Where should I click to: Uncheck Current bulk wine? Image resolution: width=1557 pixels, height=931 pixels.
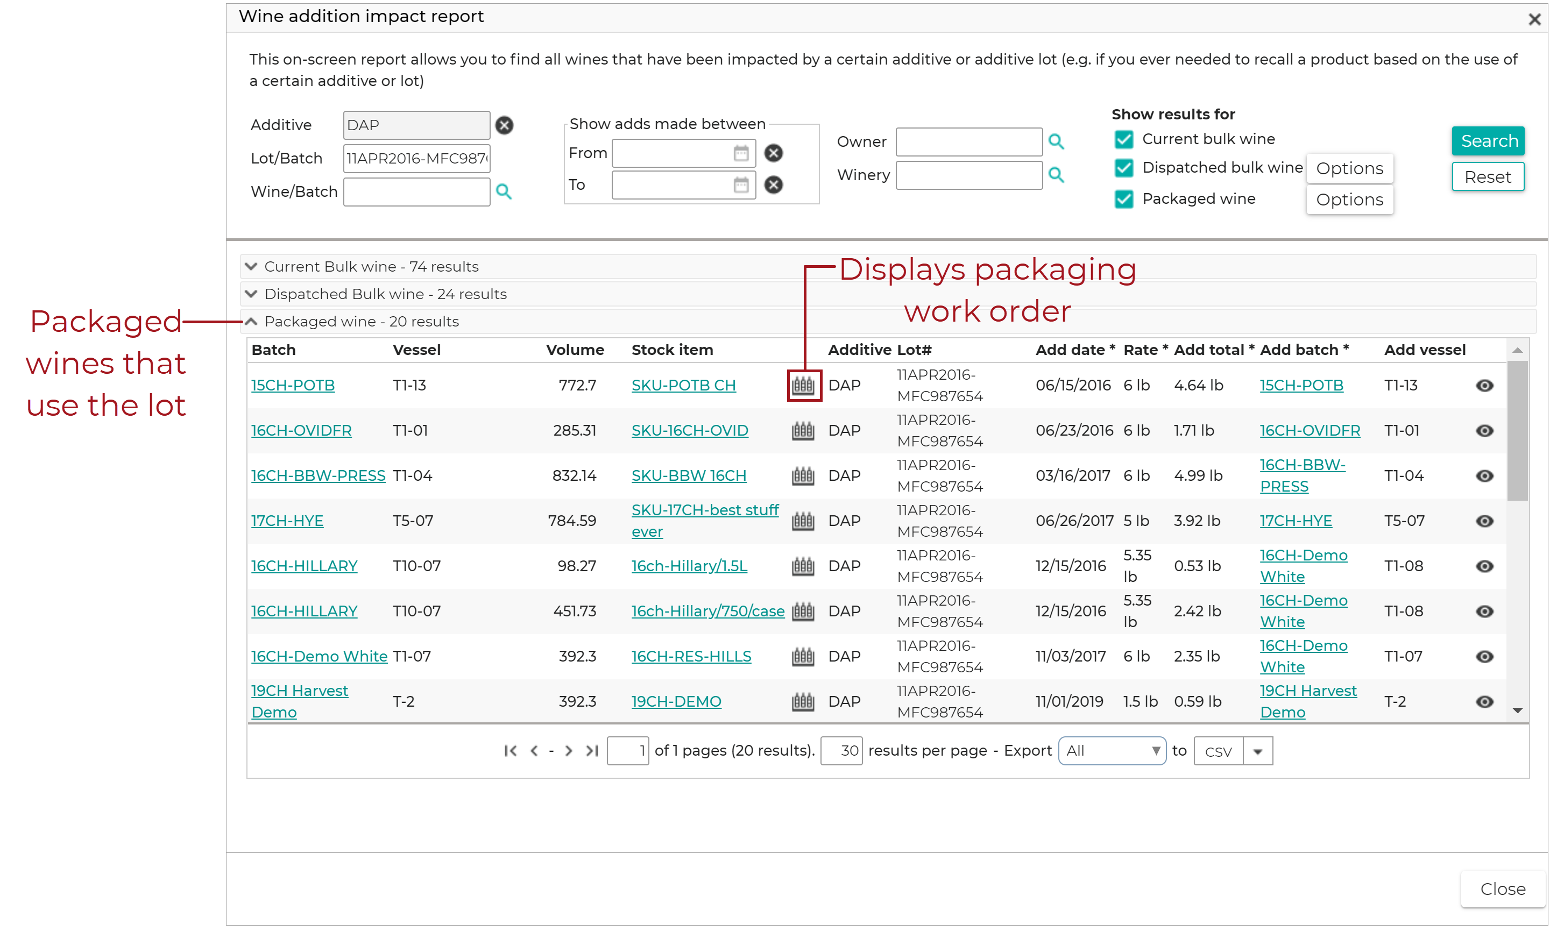pos(1123,139)
